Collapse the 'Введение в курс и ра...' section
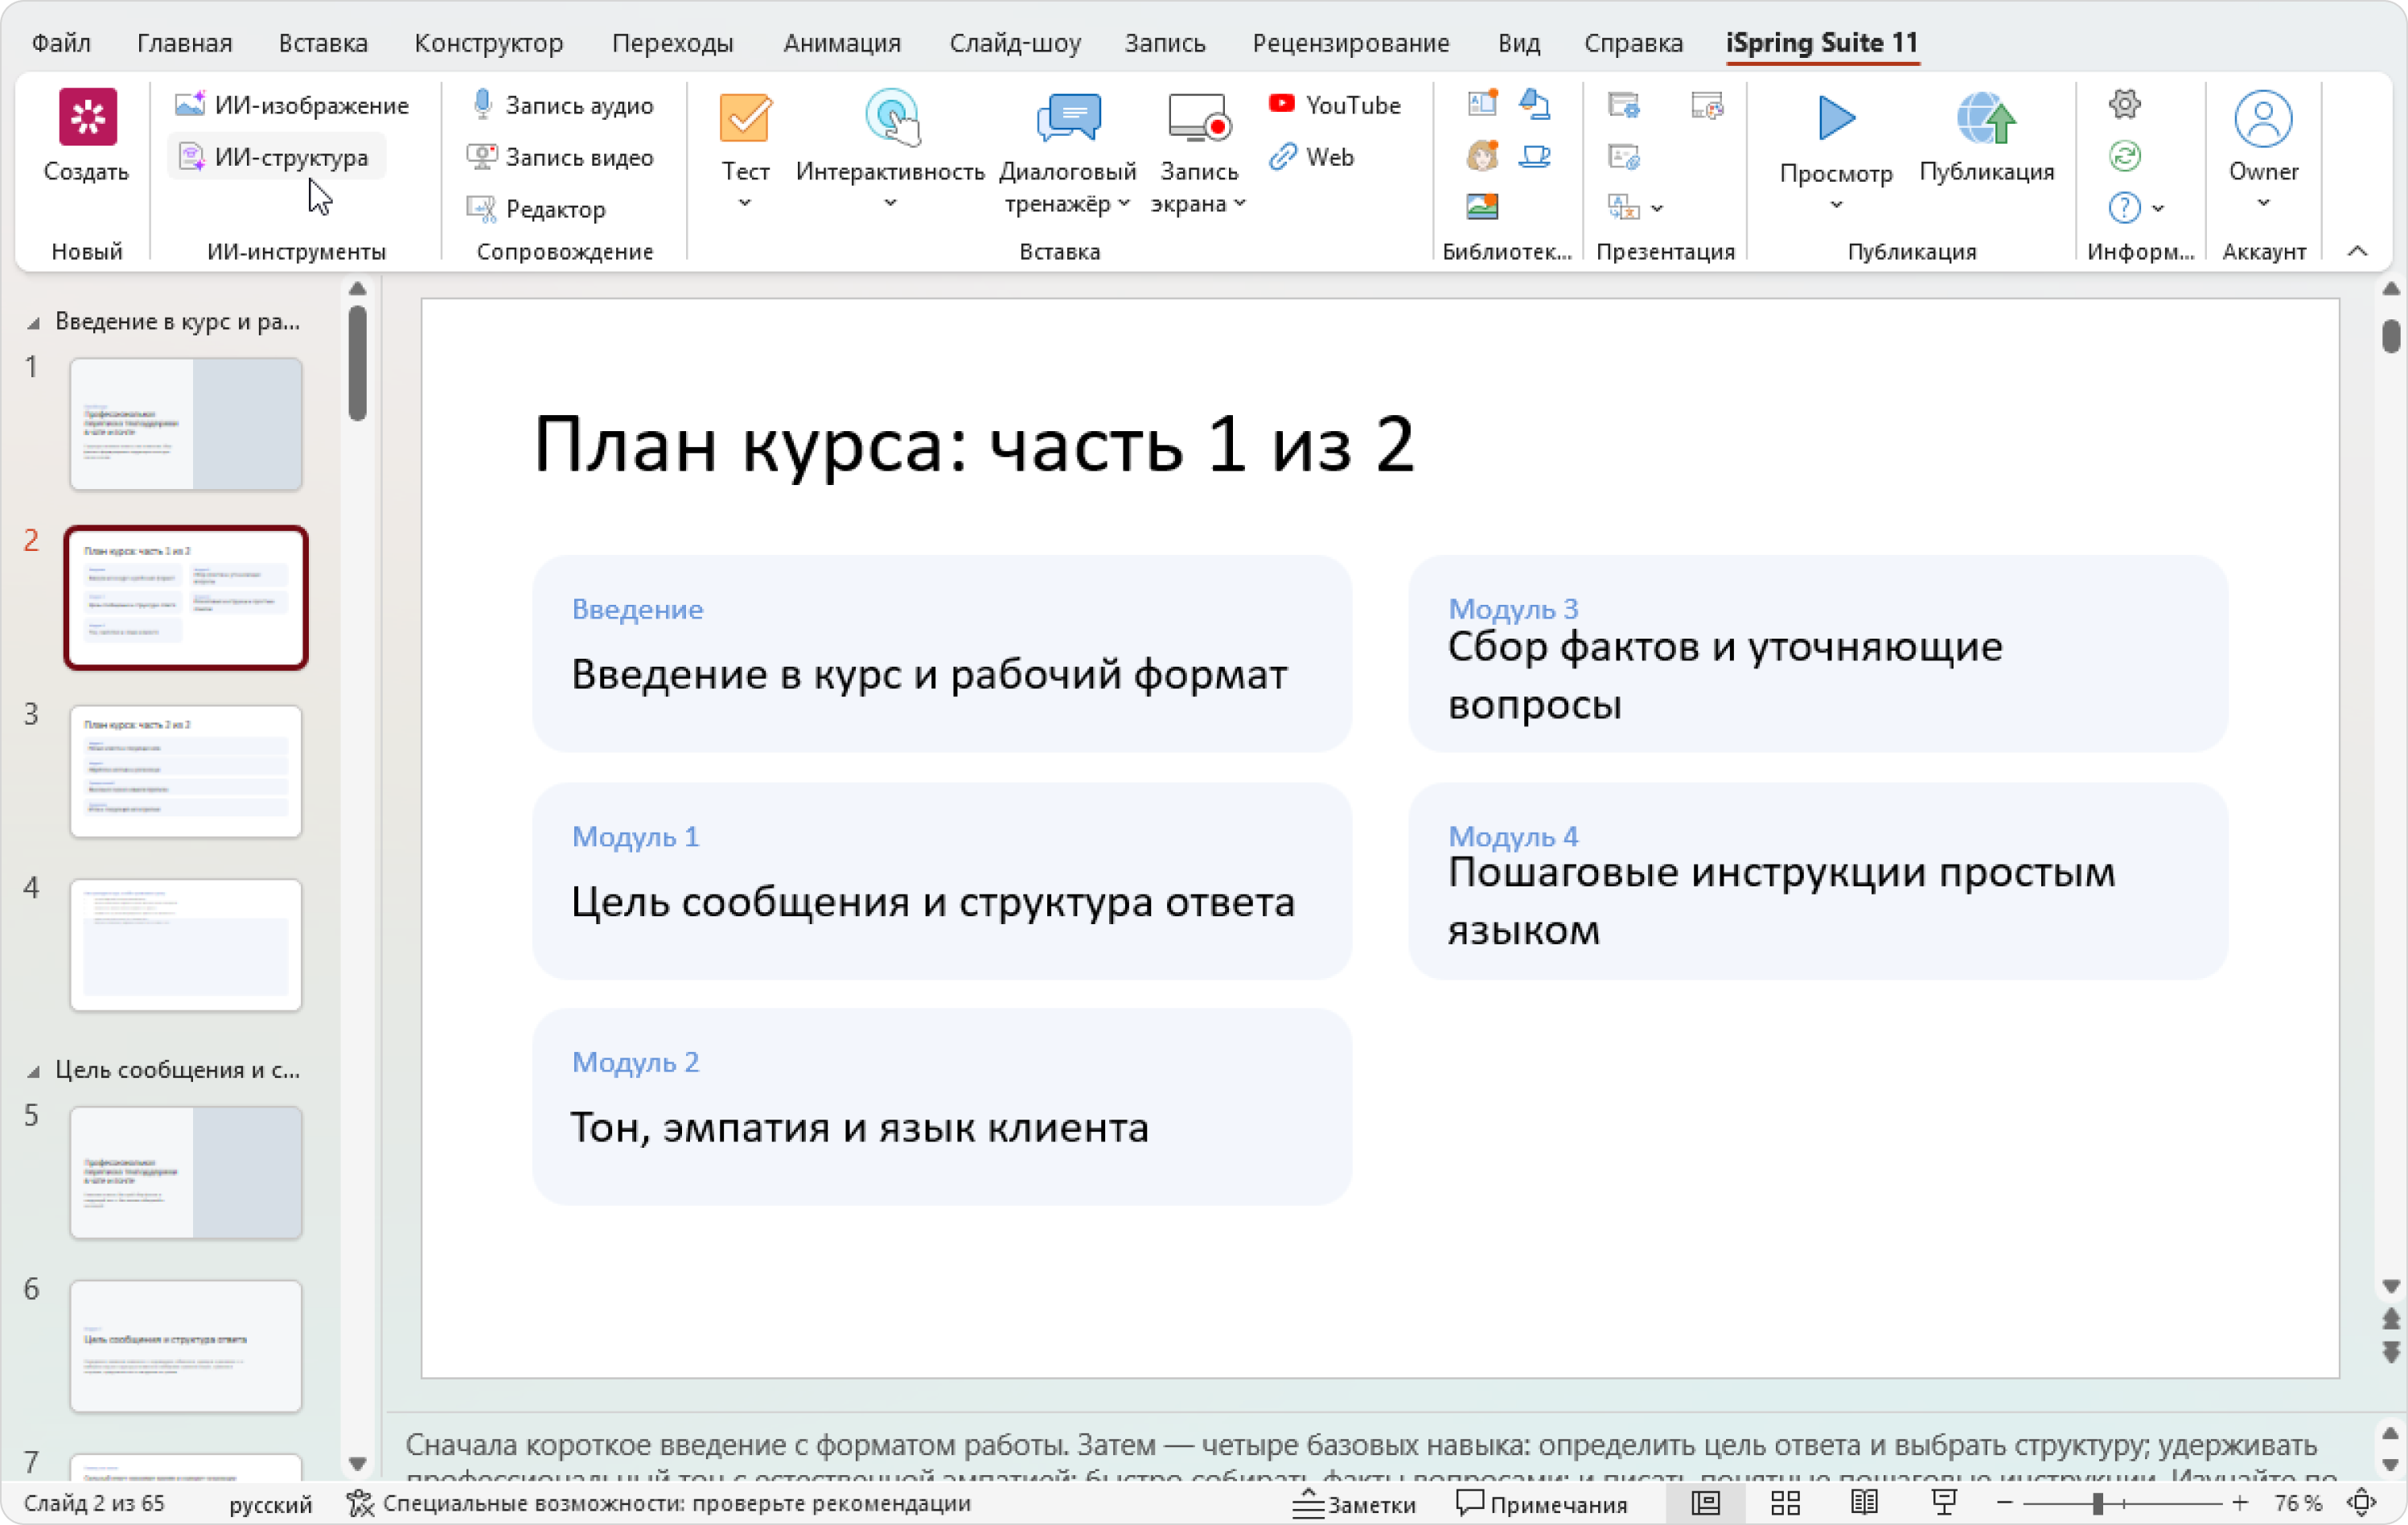The image size is (2408, 1525). 34,323
